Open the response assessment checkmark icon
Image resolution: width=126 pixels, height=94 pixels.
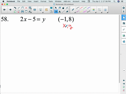point(46,10)
